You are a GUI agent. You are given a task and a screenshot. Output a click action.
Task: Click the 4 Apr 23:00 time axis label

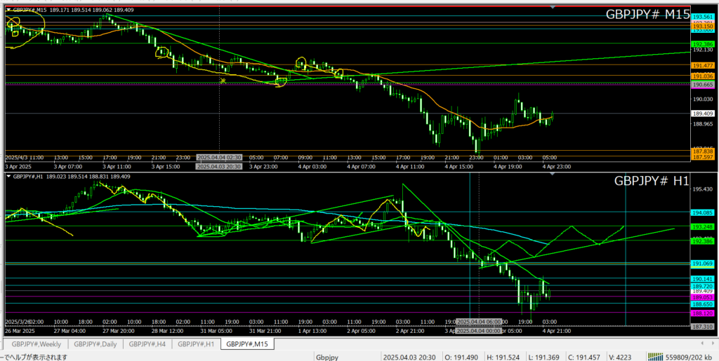pyautogui.click(x=555, y=167)
